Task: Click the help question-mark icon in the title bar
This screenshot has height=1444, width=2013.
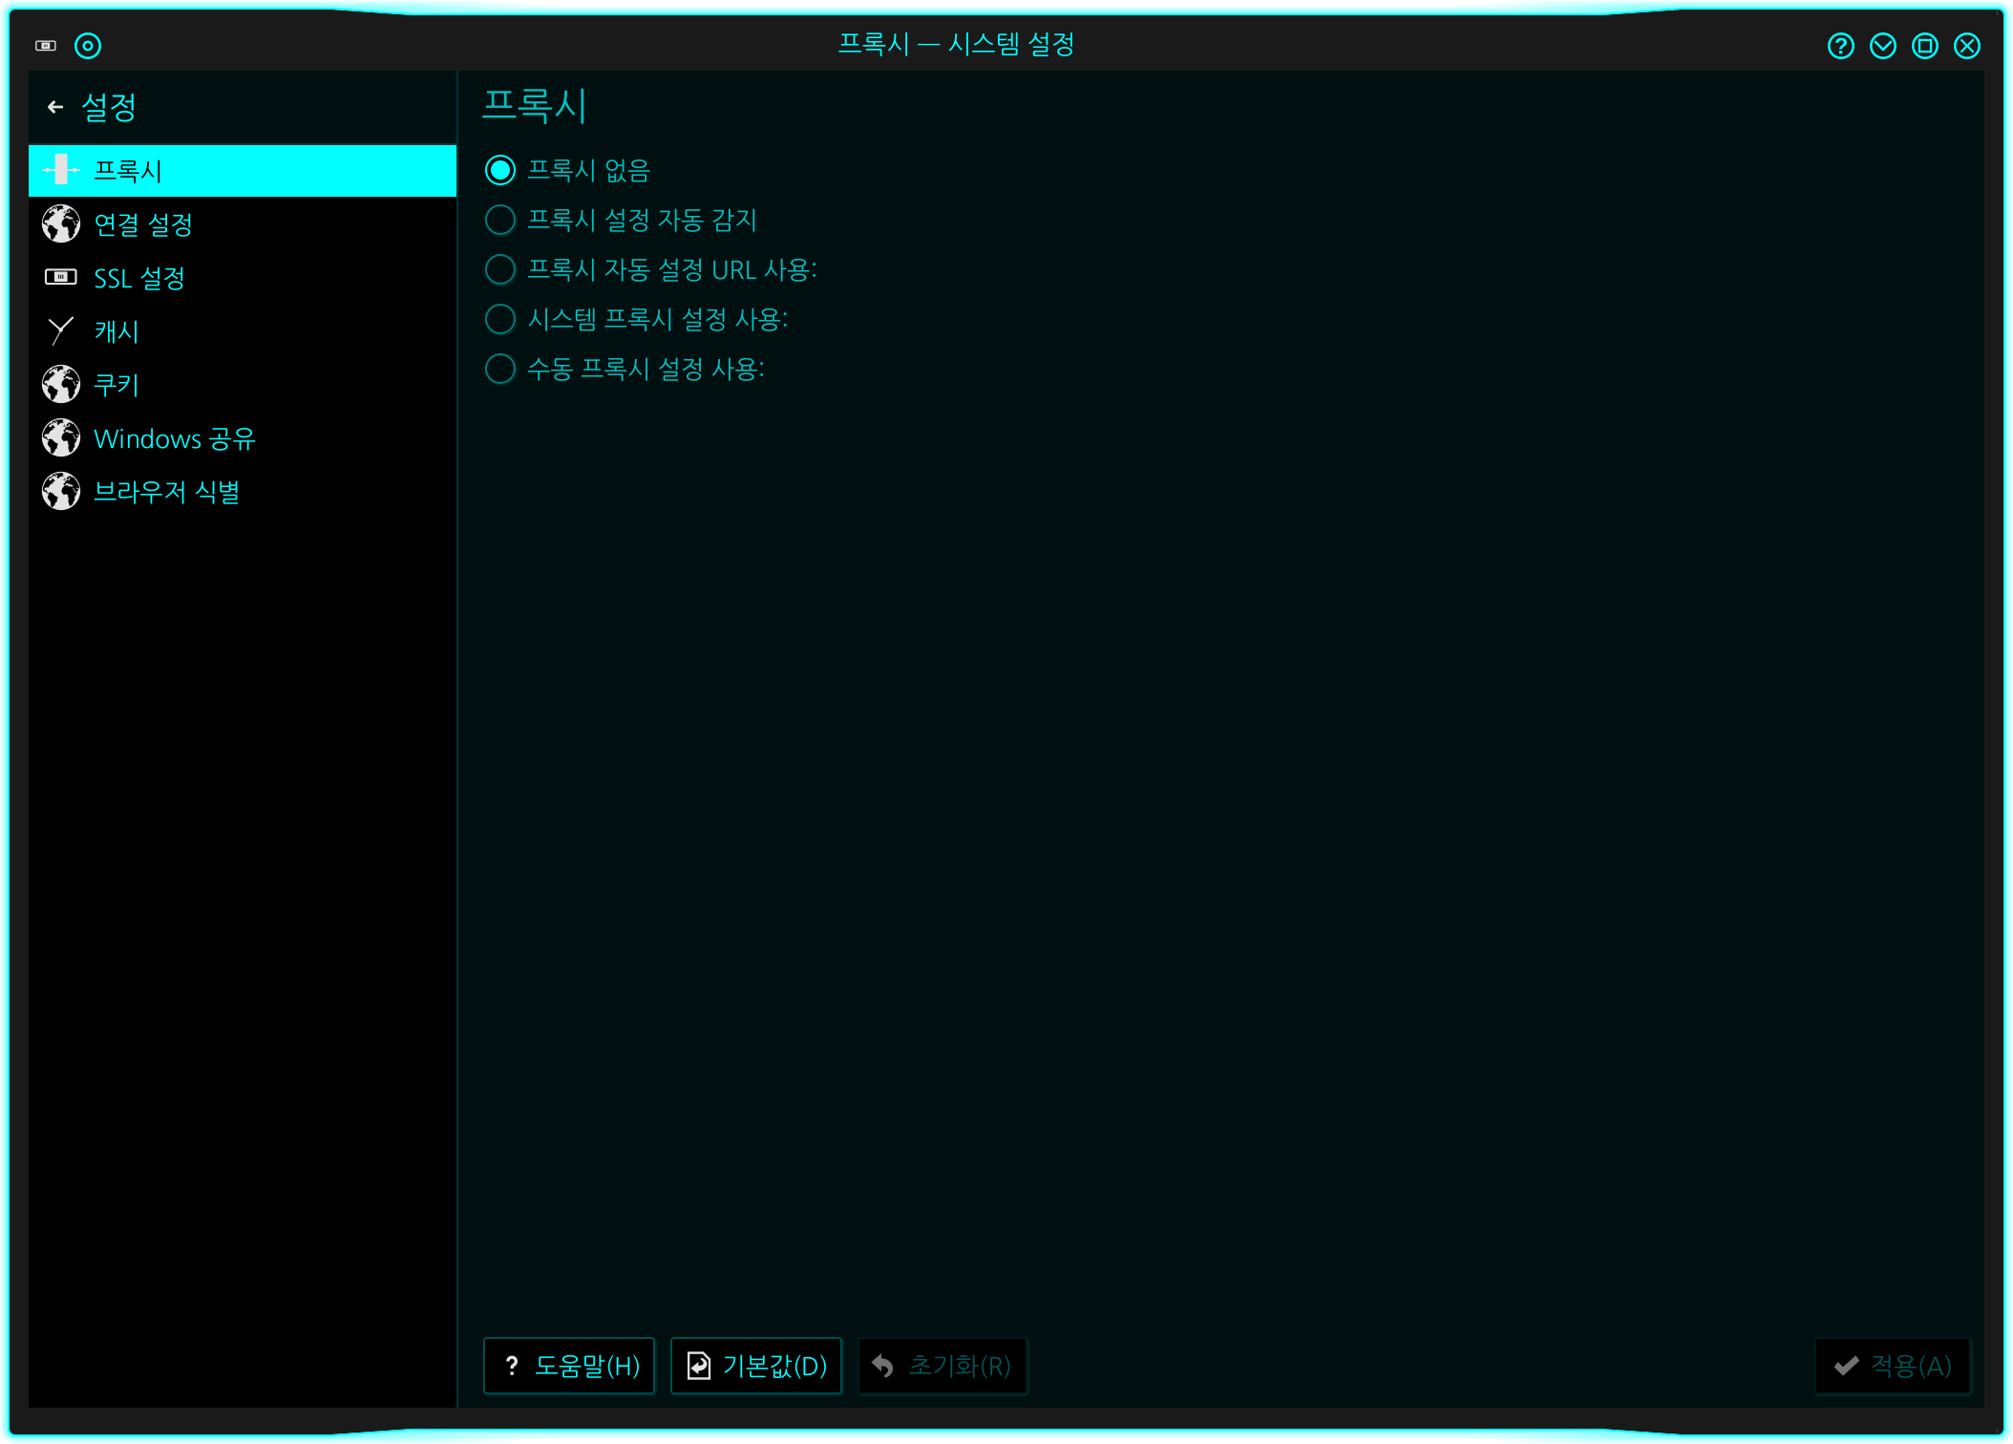Action: [1840, 46]
